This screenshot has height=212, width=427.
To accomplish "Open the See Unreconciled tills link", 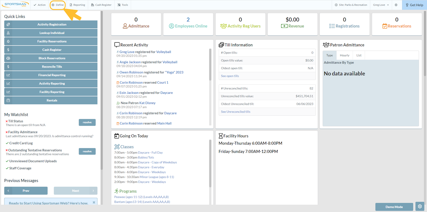I will tap(236, 112).
